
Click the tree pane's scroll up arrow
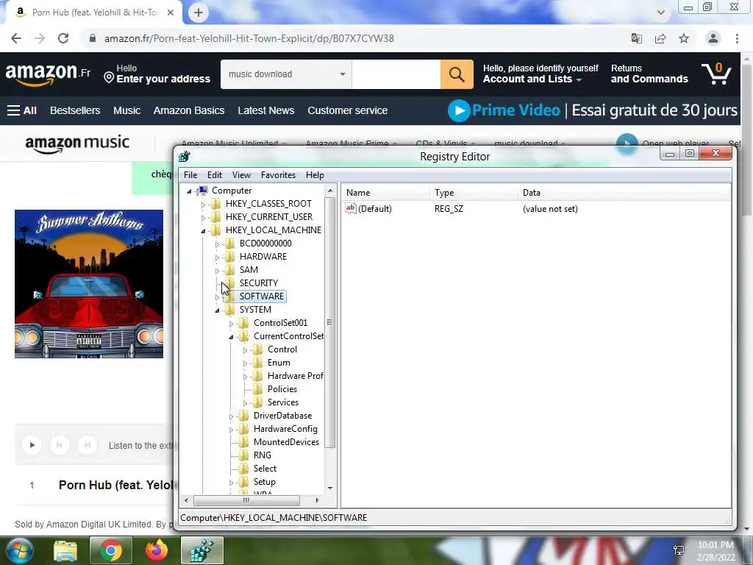pos(330,191)
